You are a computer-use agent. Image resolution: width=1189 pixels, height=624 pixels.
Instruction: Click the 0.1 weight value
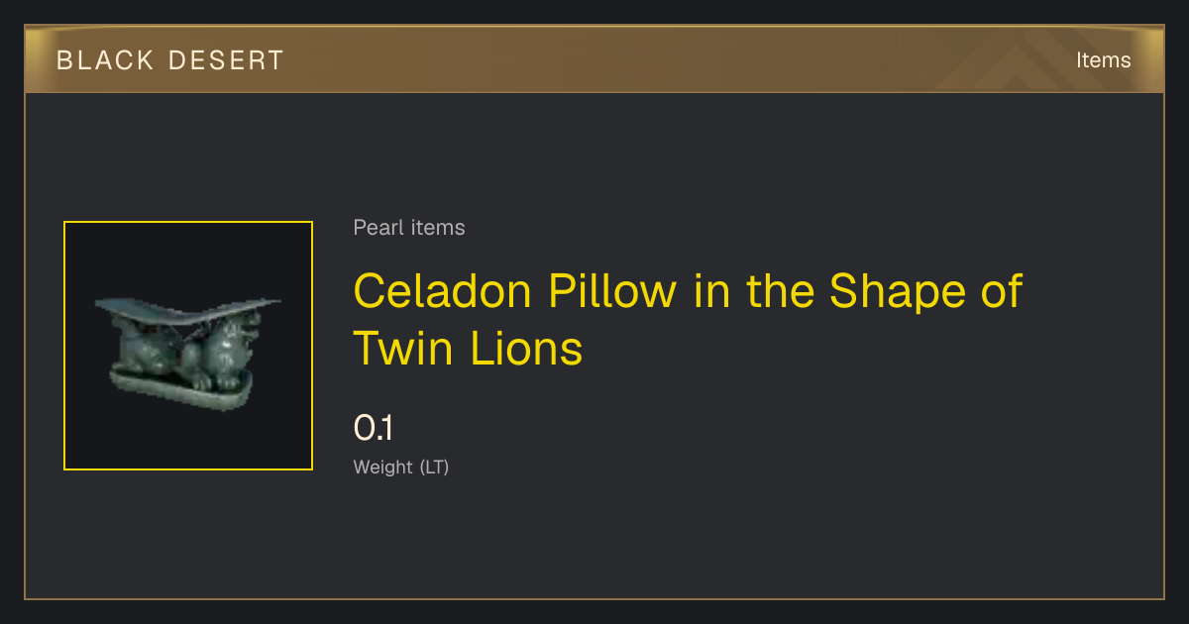(374, 428)
